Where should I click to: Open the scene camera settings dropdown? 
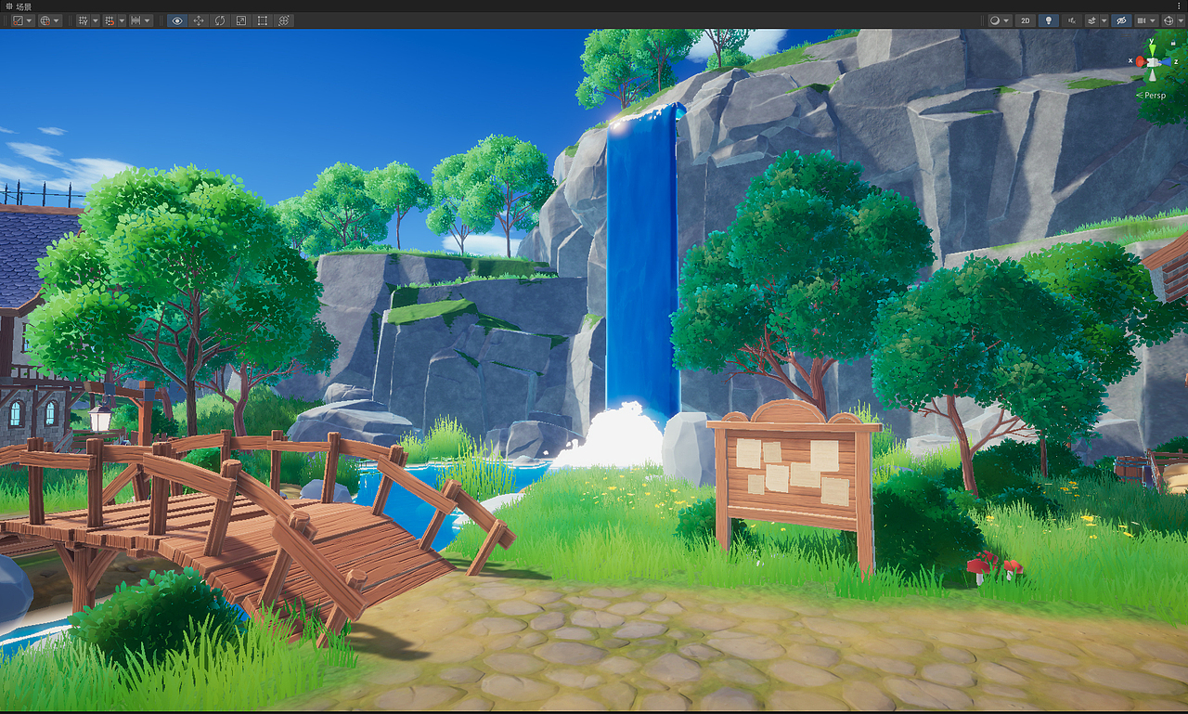pyautogui.click(x=1146, y=20)
